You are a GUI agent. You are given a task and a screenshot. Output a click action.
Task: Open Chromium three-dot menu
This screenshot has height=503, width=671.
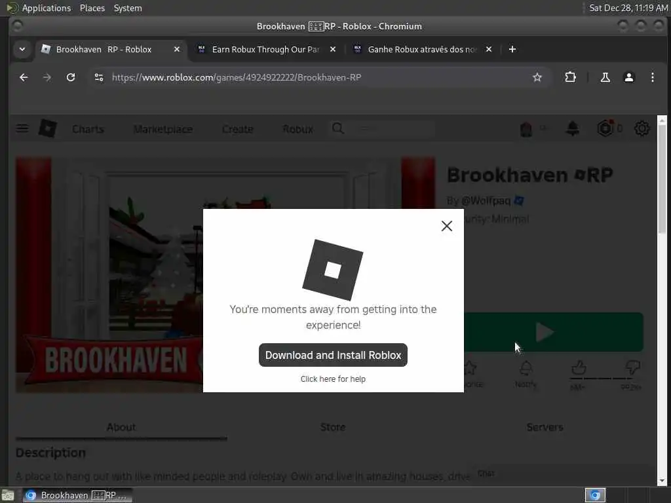click(x=652, y=77)
